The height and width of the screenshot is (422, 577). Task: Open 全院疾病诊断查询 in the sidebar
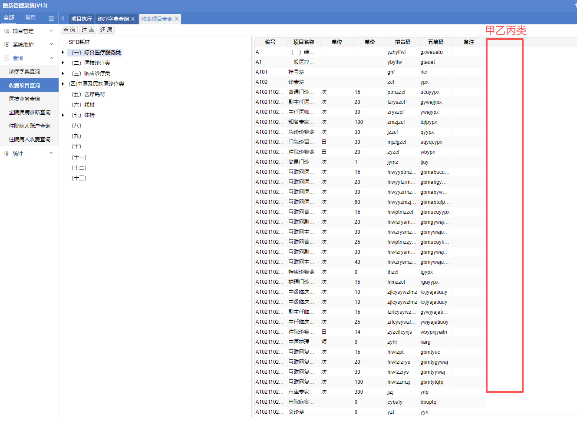coord(29,113)
